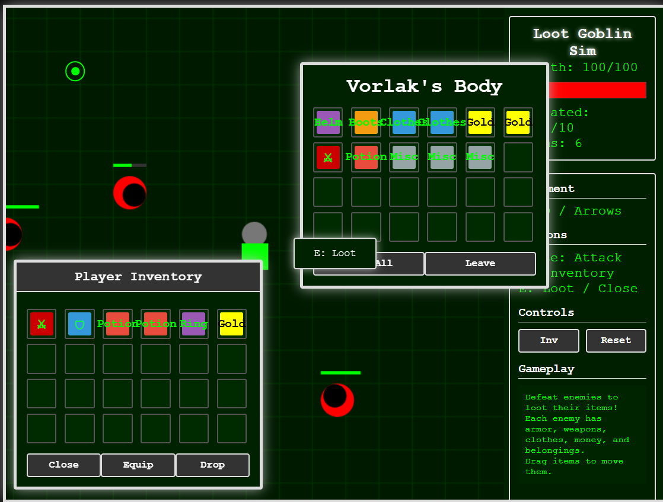
Task: Click the Leave button on Vorlak's Body
Action: (480, 263)
